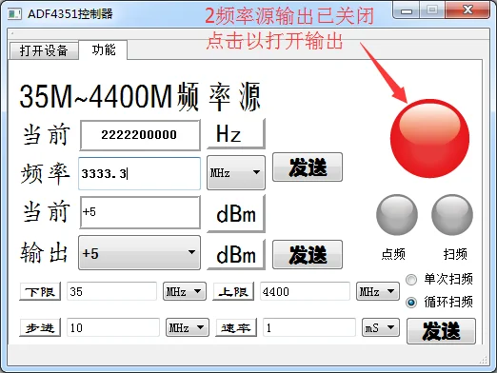Click 发送 button next to frequency field
This screenshot has height=373, width=497.
coord(308,167)
